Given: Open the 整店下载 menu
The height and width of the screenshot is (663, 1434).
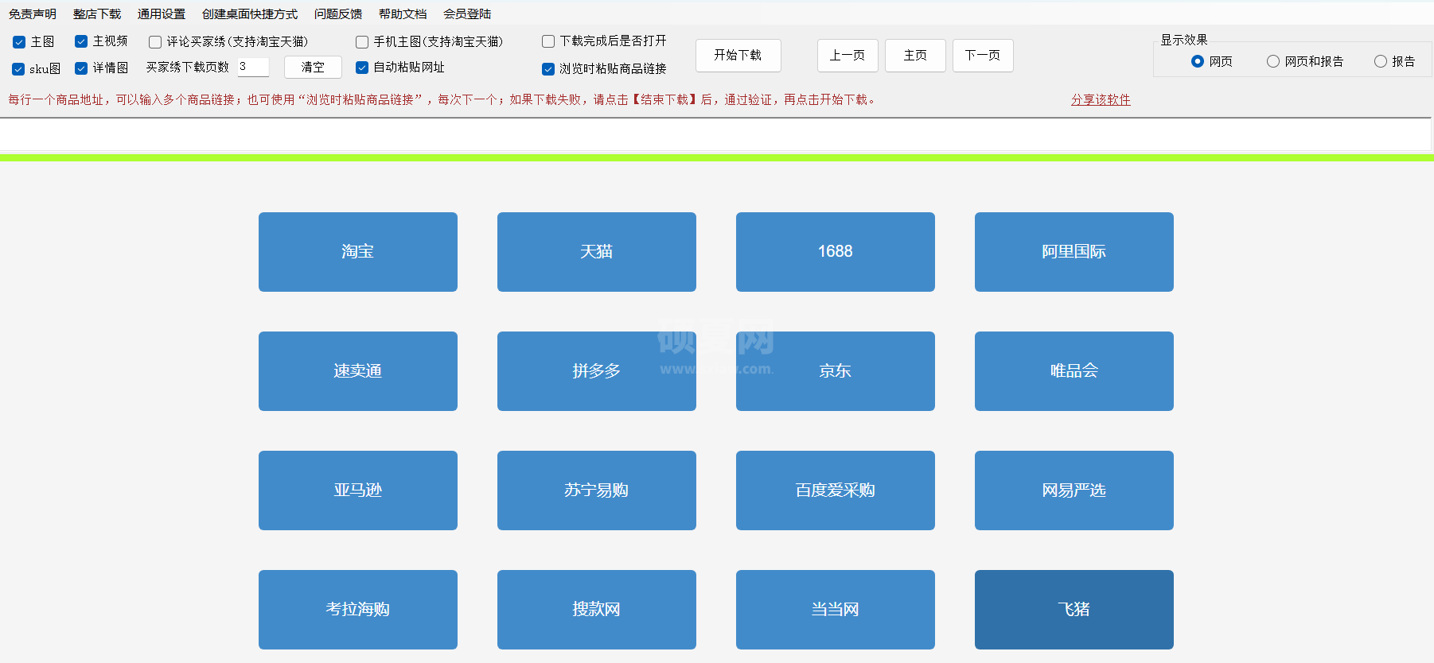Looking at the screenshot, I should 97,14.
